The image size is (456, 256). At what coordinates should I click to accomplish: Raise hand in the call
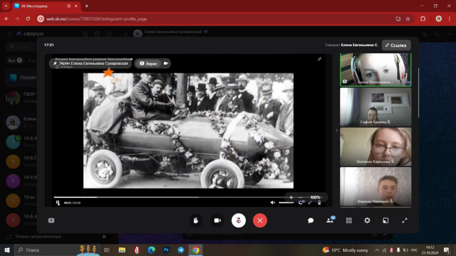(196, 221)
